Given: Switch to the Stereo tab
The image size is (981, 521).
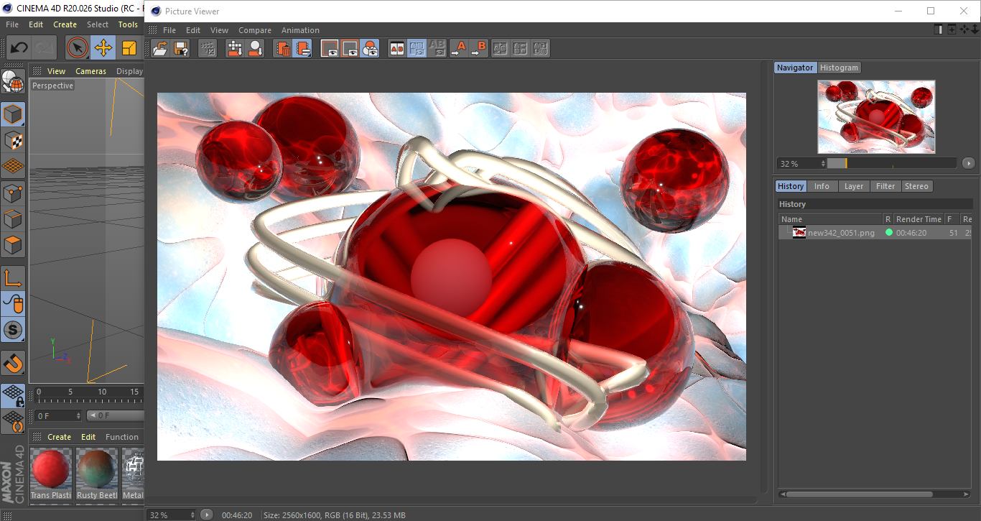Looking at the screenshot, I should point(916,186).
